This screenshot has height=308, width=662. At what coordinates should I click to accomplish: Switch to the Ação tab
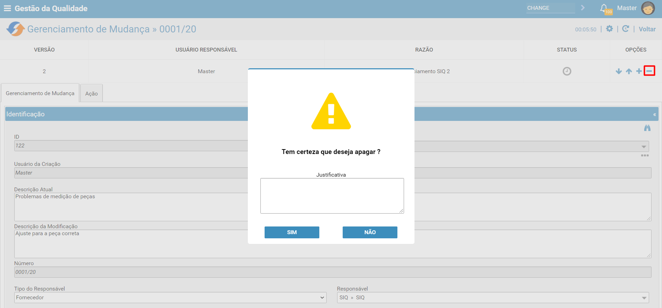92,93
